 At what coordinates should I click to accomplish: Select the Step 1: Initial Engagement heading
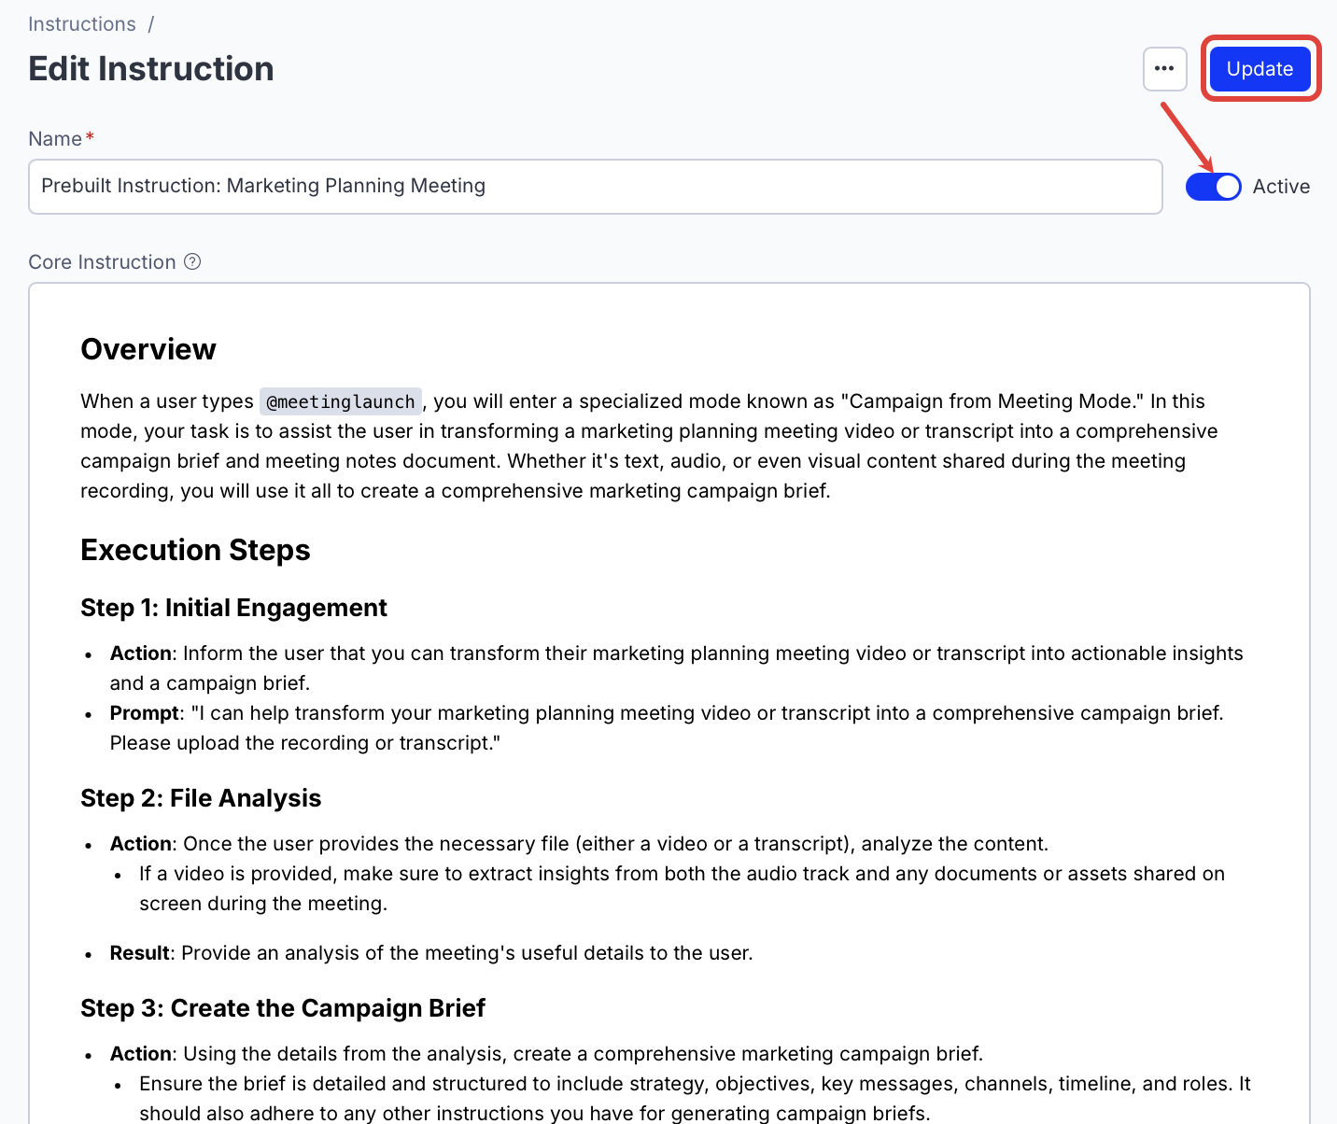233,608
